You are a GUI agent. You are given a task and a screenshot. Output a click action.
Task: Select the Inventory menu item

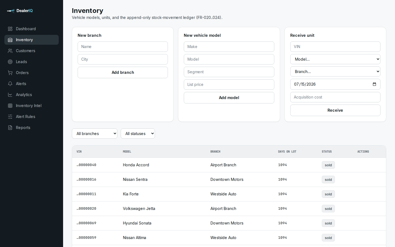[x=32, y=40]
